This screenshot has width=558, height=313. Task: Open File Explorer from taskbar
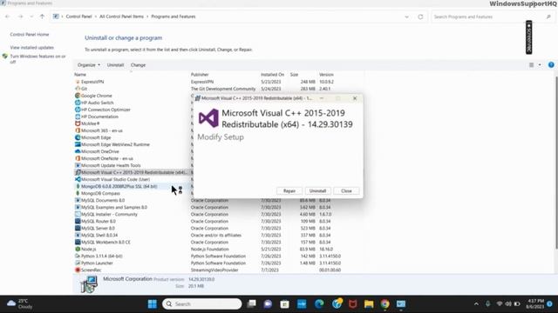coord(369,303)
